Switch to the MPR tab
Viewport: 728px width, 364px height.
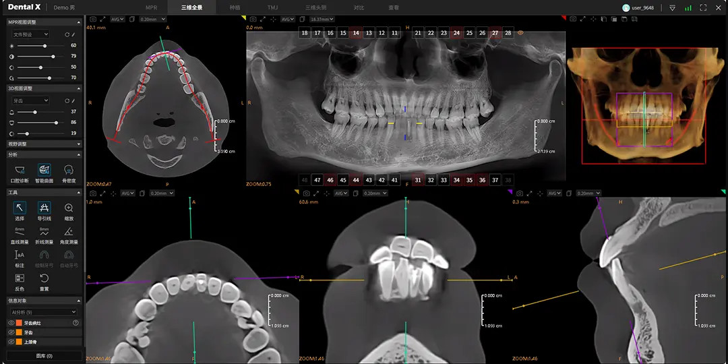tap(151, 7)
